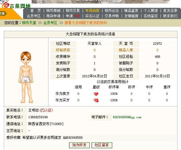The image size is (181, 150).
Task: Click 社区经验 value 486
Action: point(157,57)
